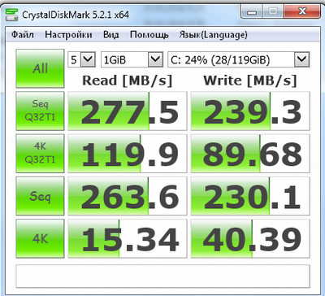
Task: Open the Помощь menu
Action: [149, 35]
